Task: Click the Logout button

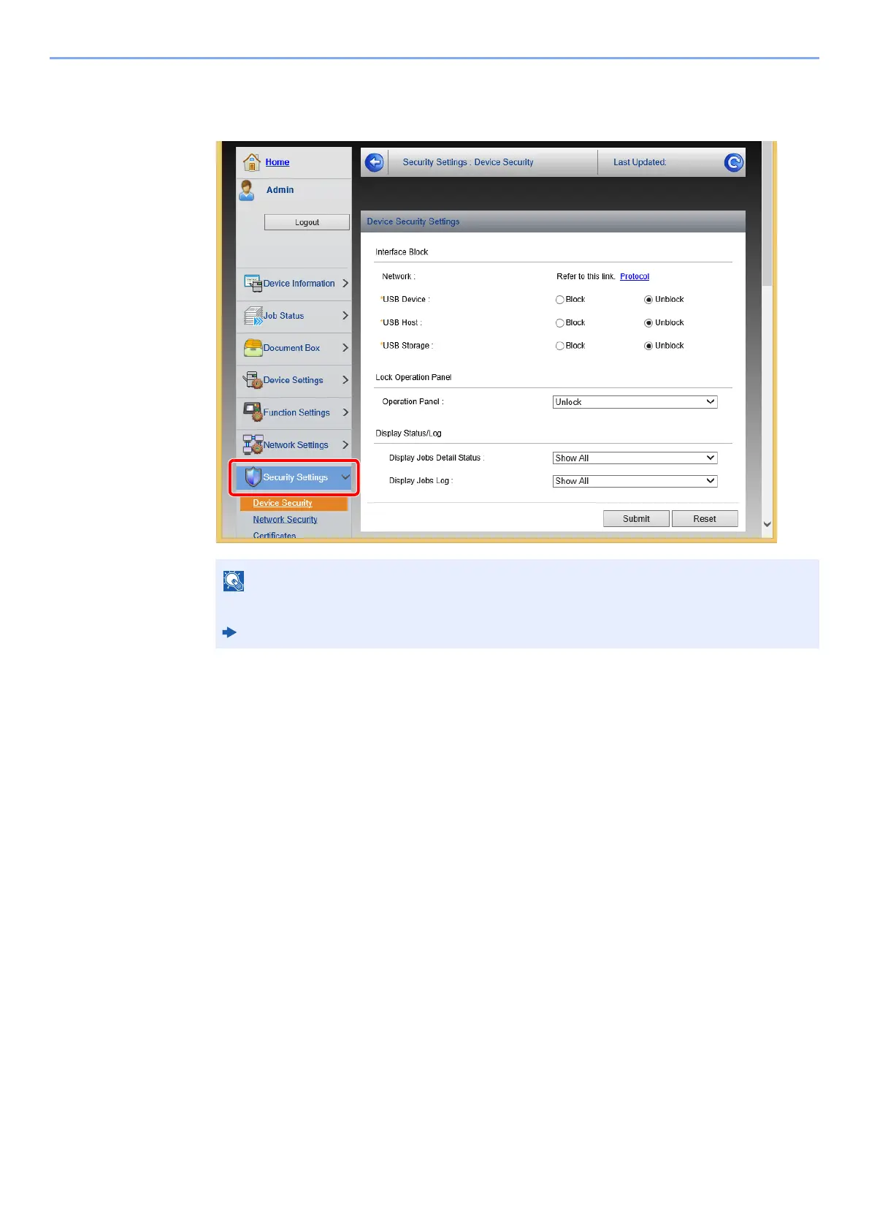Action: point(307,222)
